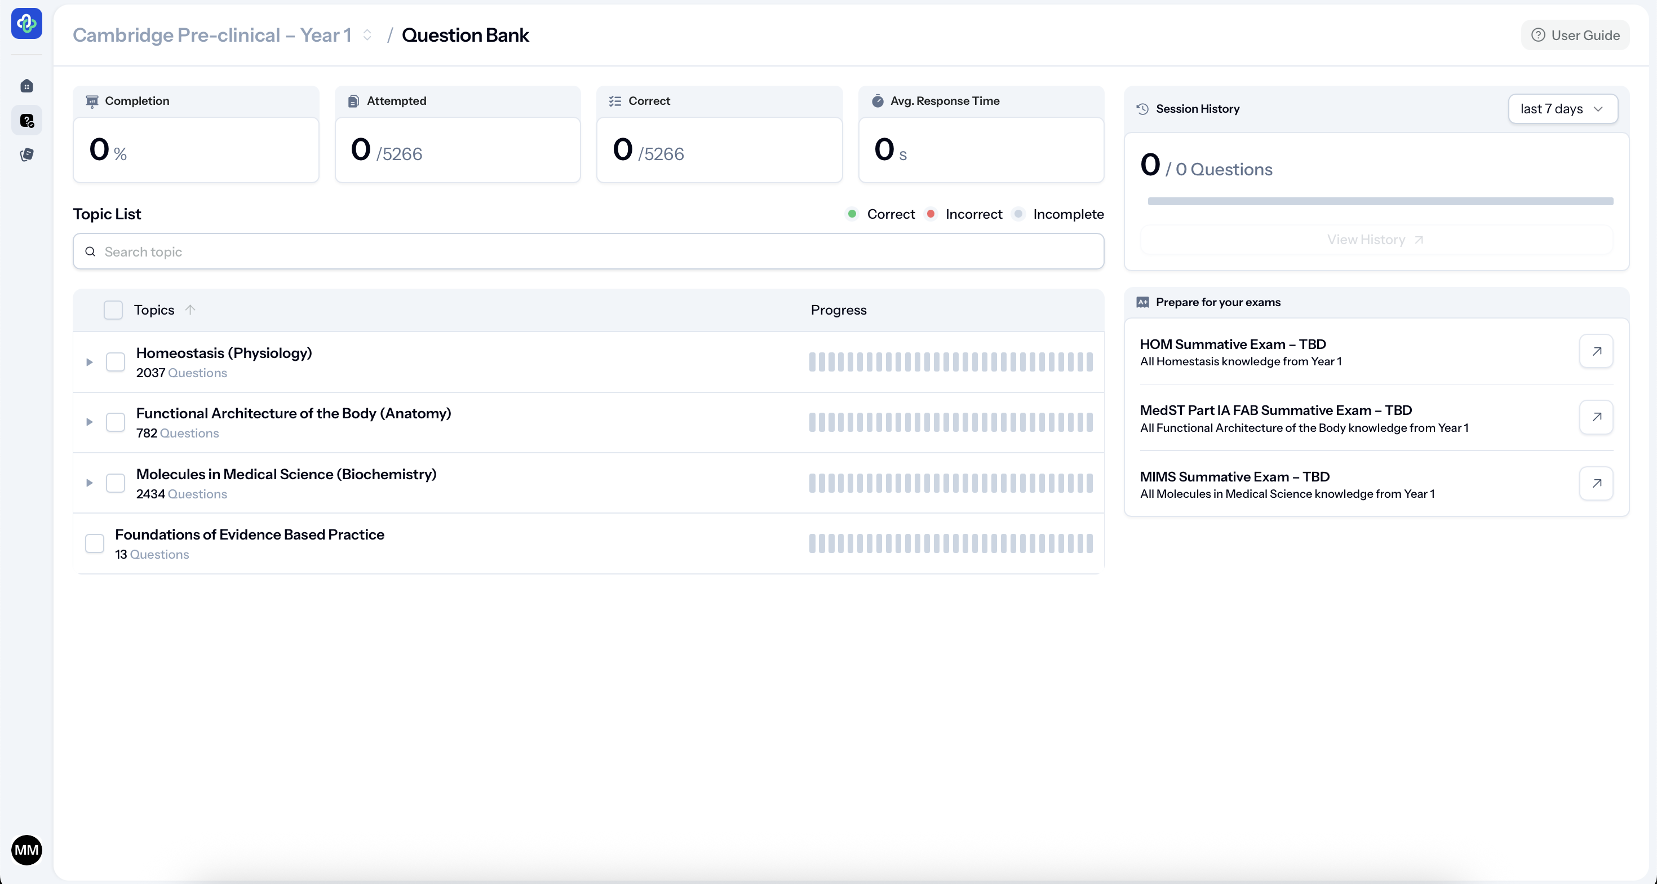Image resolution: width=1657 pixels, height=884 pixels.
Task: Open MedST Part IA FAB exam arrow
Action: pos(1596,417)
